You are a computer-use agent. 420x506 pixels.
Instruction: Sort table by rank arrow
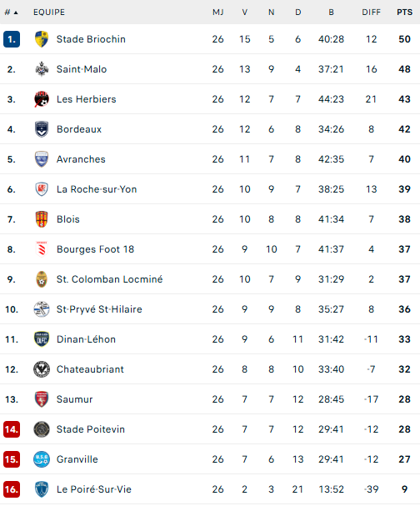(16, 13)
